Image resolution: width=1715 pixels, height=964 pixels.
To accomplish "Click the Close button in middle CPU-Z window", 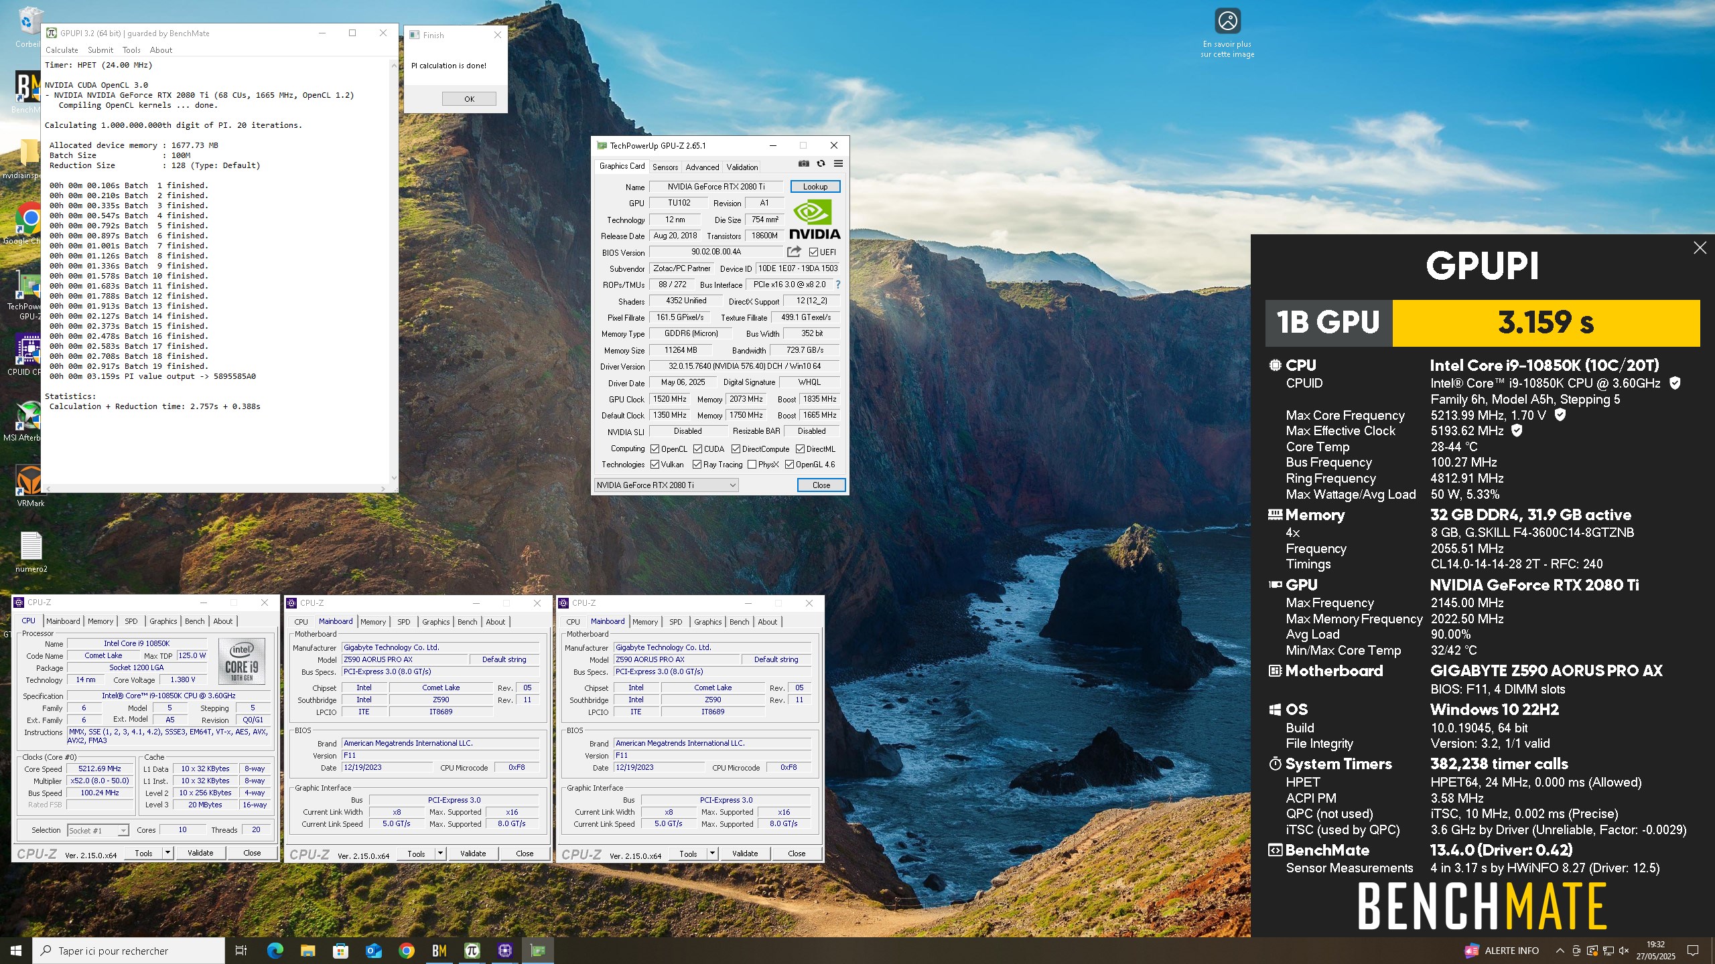I will 525,854.
